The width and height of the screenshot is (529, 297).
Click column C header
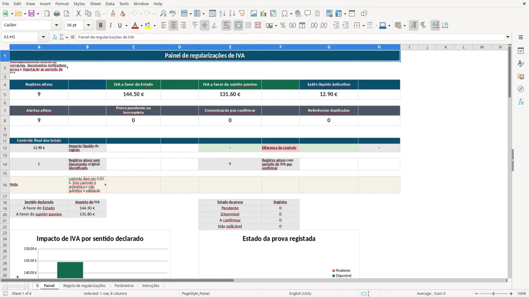(134, 47)
